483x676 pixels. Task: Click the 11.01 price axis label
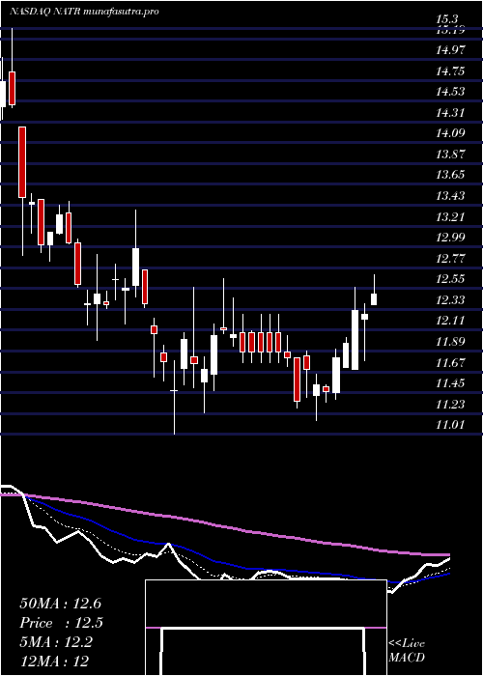coord(450,425)
